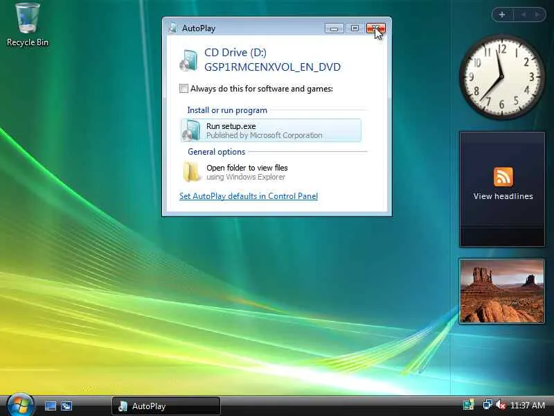Click 'Published by Microsoft Corporation' text
The image size is (554, 416).
coord(265,135)
